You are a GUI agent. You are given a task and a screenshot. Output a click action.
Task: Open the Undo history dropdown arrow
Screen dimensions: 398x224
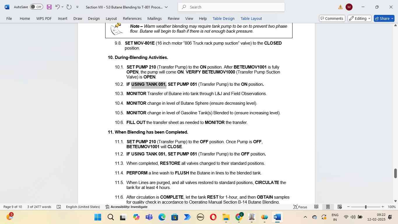62,7
